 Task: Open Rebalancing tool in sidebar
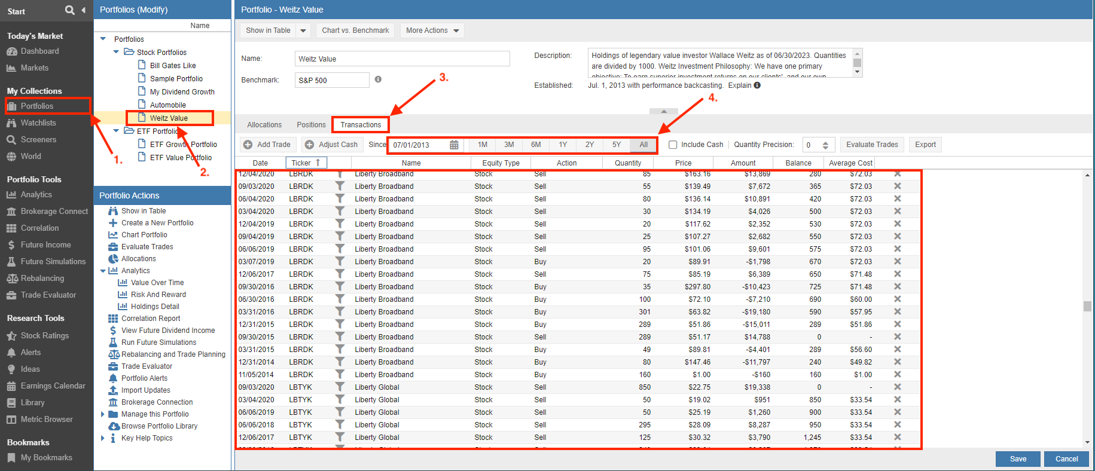click(x=42, y=279)
